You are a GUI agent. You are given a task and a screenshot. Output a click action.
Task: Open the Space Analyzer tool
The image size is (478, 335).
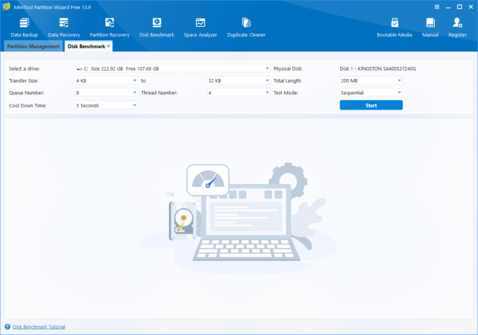pyautogui.click(x=200, y=27)
